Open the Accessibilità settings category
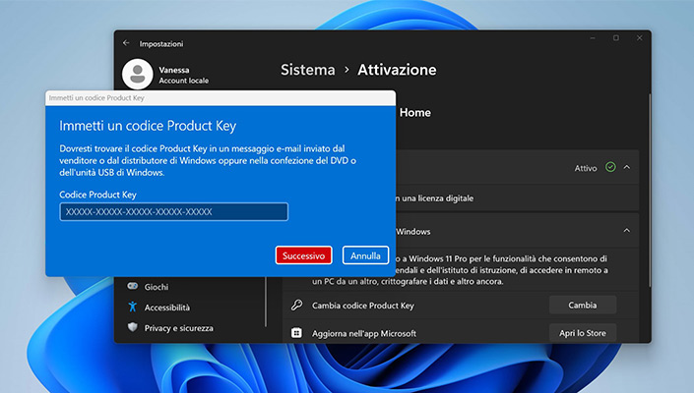 pos(166,308)
